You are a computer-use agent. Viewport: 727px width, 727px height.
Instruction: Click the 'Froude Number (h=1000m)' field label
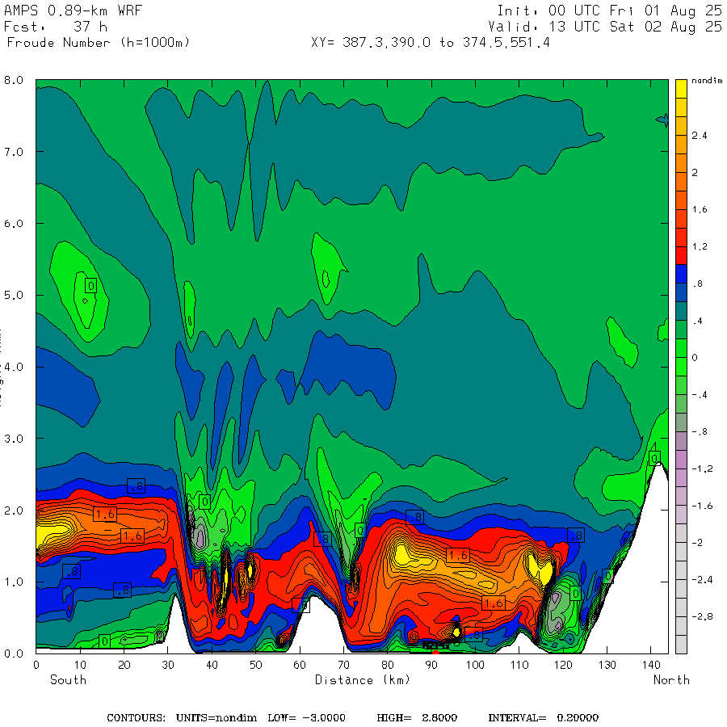pos(99,43)
